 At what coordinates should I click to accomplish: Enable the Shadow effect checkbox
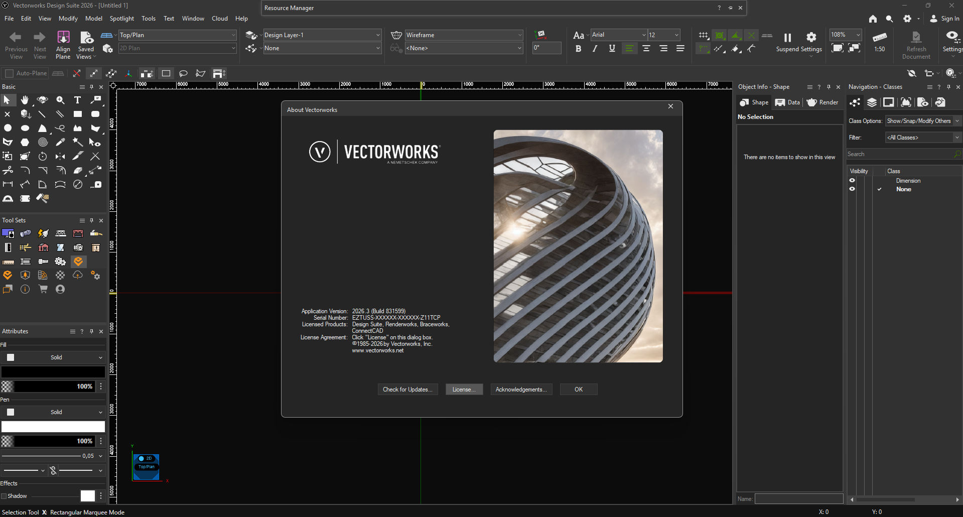(4, 496)
